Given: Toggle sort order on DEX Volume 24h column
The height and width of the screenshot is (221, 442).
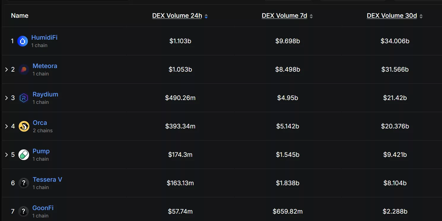Looking at the screenshot, I should [x=206, y=16].
